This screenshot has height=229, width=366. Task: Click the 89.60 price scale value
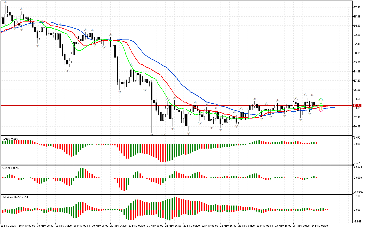click(x=357, y=62)
